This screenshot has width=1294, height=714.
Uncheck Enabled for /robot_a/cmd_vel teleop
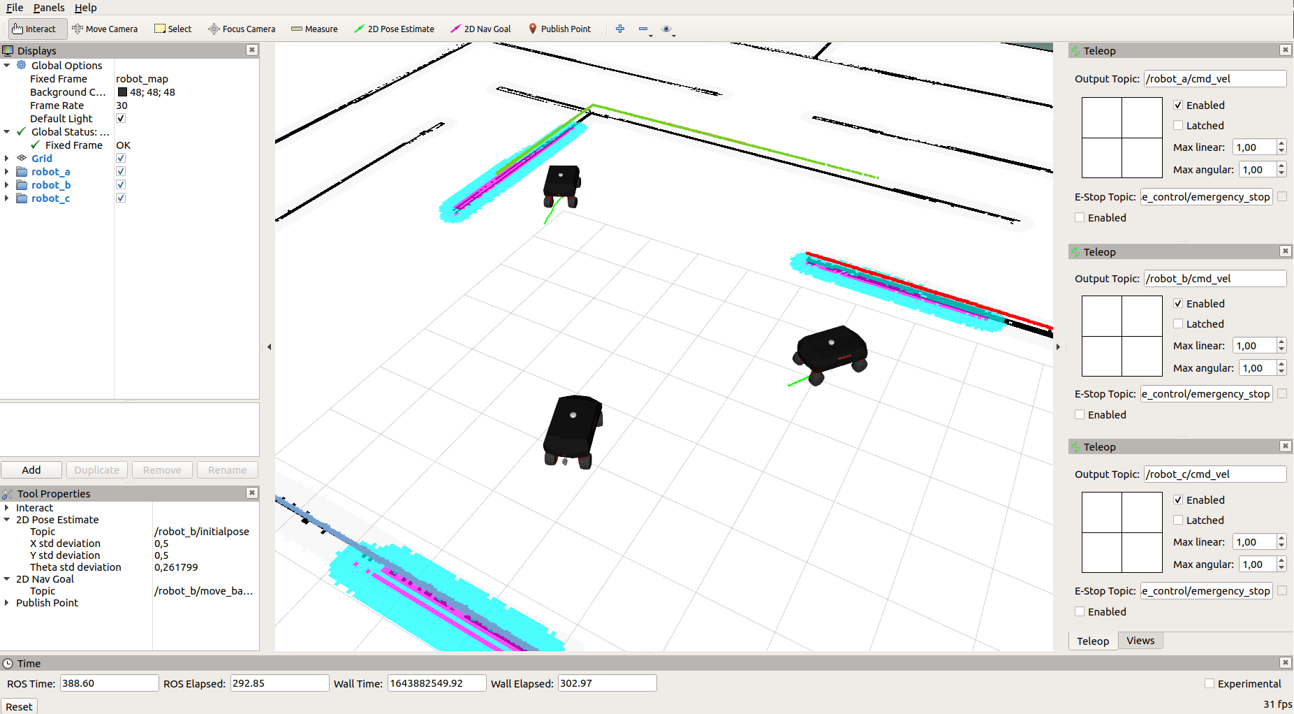click(x=1178, y=105)
